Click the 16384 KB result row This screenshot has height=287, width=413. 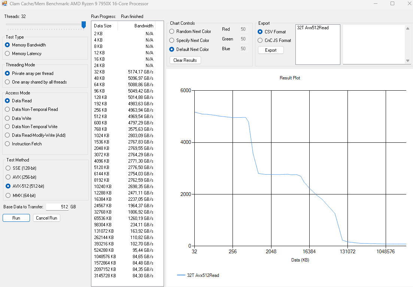point(124,199)
